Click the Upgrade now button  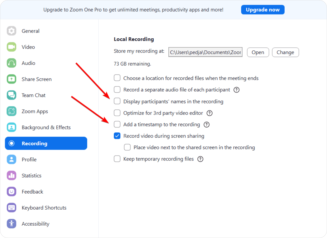coord(263,10)
